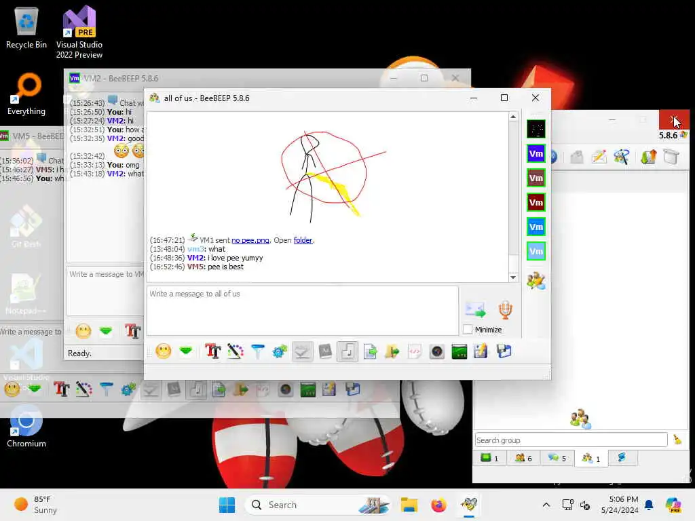The width and height of the screenshot is (695, 521).
Task: Select the black avatar in members sidebar
Action: [x=536, y=130]
